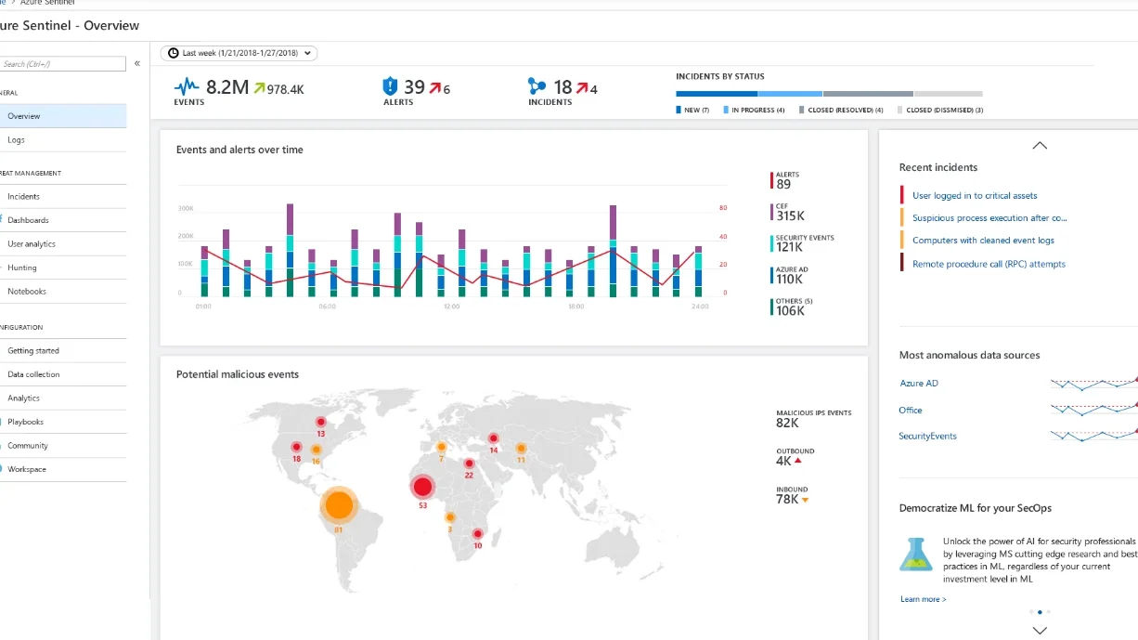Open incident Suspicious process execution

(x=989, y=218)
